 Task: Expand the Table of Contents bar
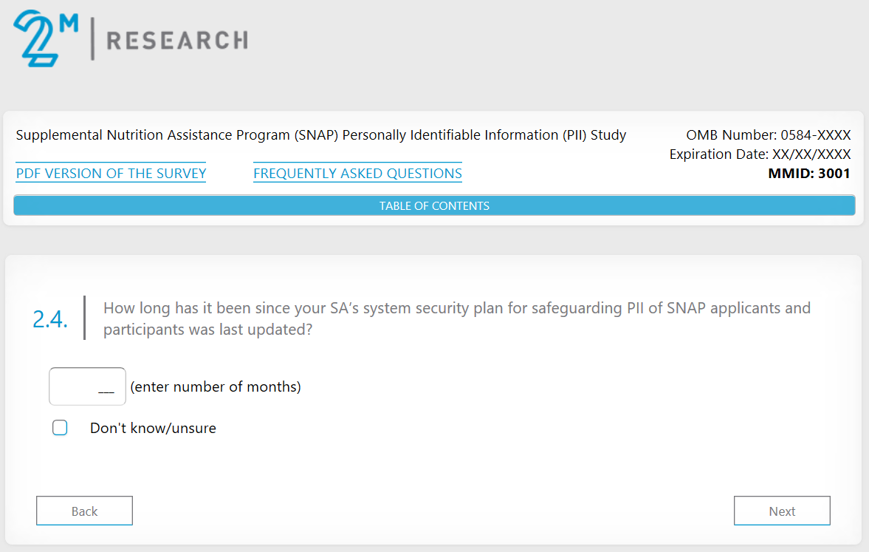coord(434,205)
